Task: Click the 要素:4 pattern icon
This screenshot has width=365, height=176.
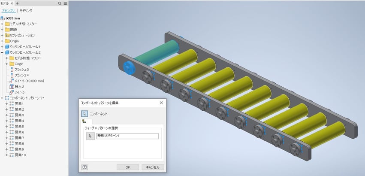Action: 12,121
